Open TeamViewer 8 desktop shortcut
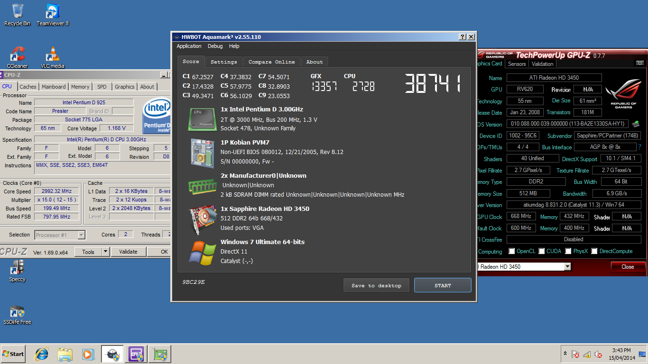Screen dimensions: 648x364 (53, 15)
